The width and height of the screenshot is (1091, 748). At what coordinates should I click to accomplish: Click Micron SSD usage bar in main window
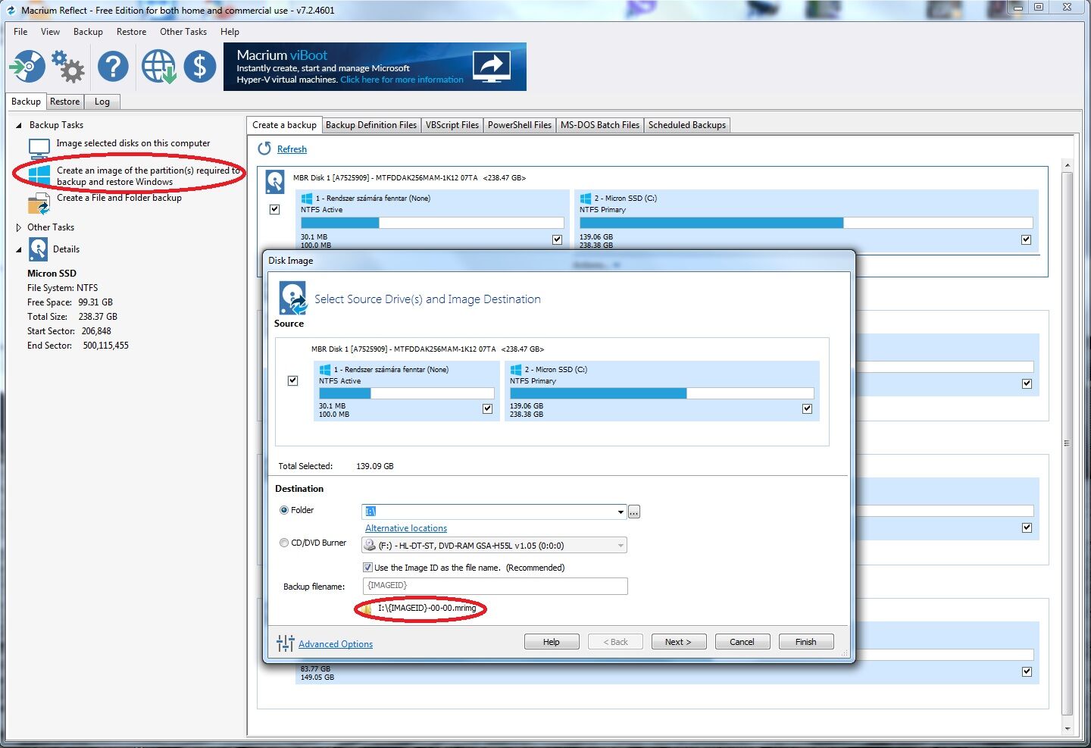806,223
